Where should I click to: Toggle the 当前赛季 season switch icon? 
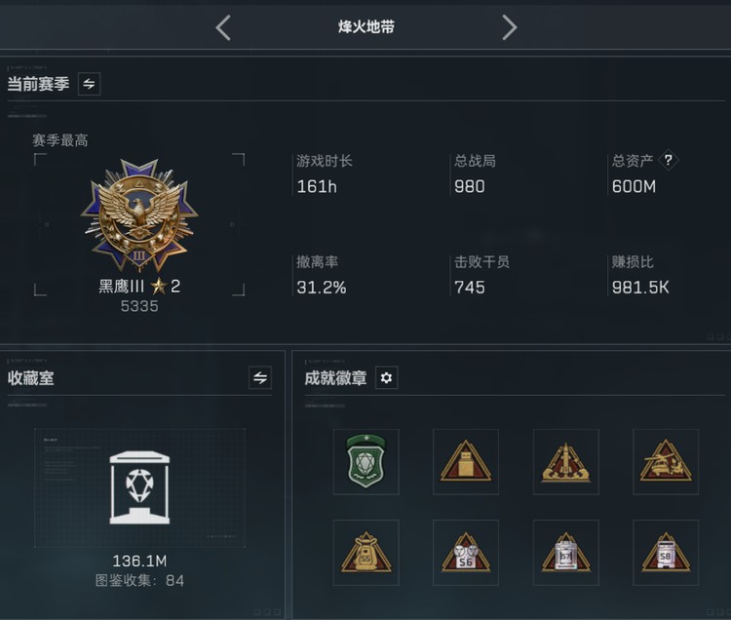click(x=89, y=84)
